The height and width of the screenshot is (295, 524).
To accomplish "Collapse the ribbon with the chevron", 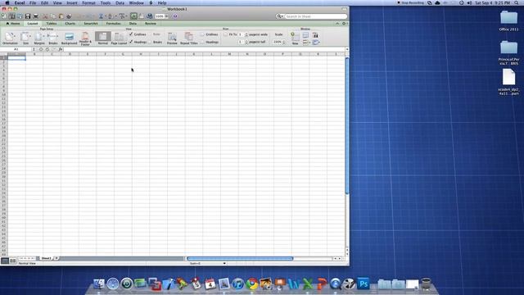I will (x=337, y=24).
